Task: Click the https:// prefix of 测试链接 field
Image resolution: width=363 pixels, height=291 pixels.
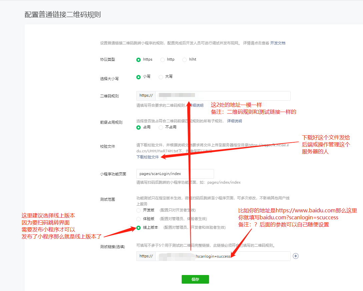Action: coord(146,256)
